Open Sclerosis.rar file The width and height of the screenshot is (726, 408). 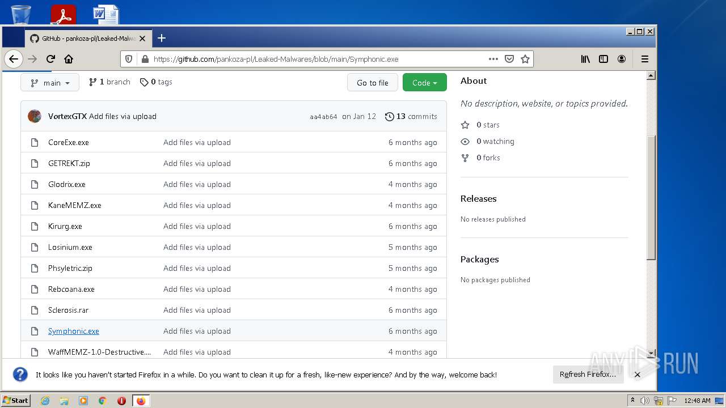[68, 310]
